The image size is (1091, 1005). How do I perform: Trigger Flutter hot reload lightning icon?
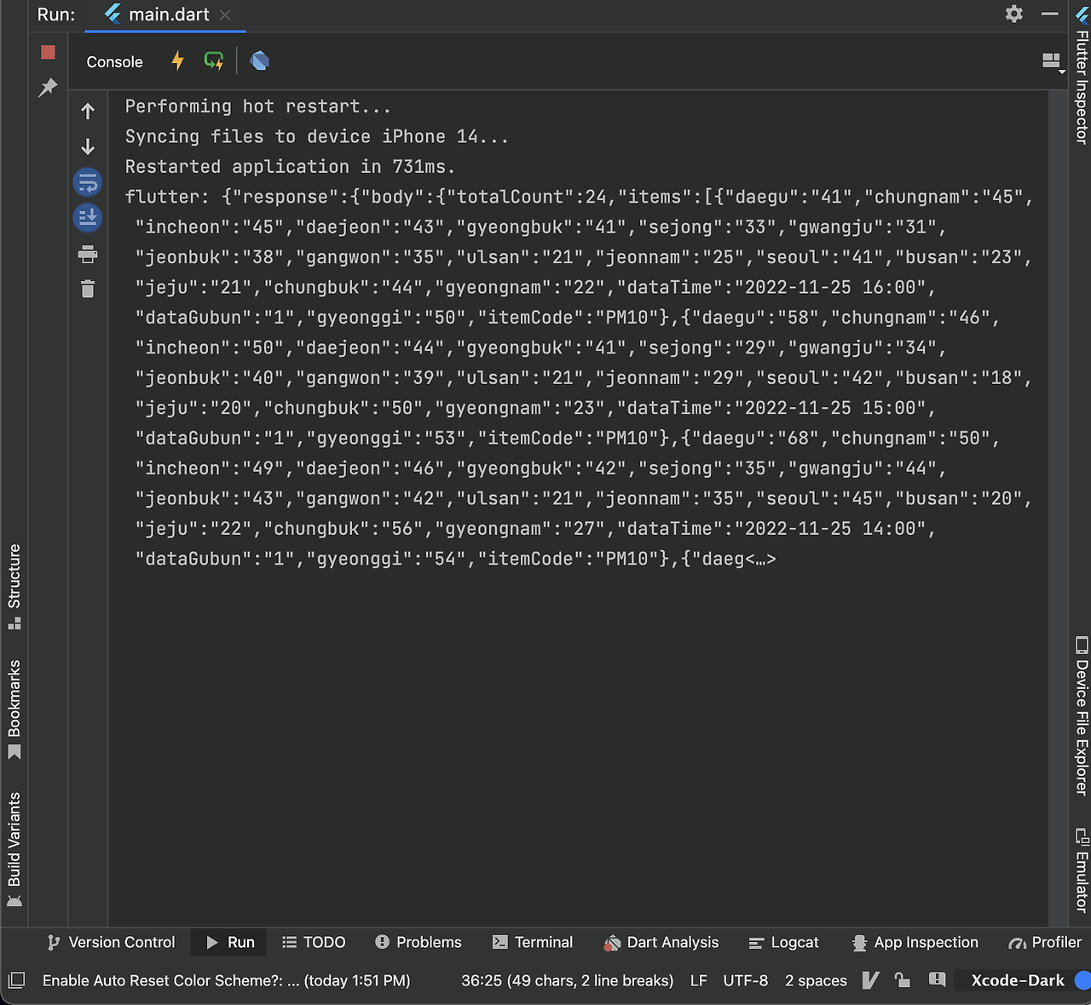pyautogui.click(x=177, y=60)
